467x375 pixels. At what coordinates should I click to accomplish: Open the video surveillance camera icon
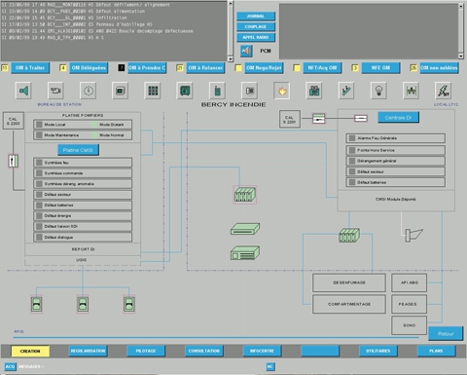55,91
